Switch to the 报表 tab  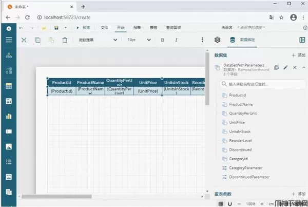(x=137, y=27)
